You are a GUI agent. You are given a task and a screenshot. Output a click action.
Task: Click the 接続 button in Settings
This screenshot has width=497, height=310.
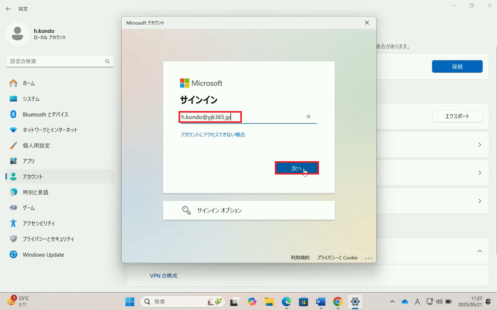(457, 66)
